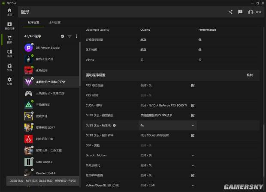Expand the Smooth Motion dropdown

[x=193, y=155]
